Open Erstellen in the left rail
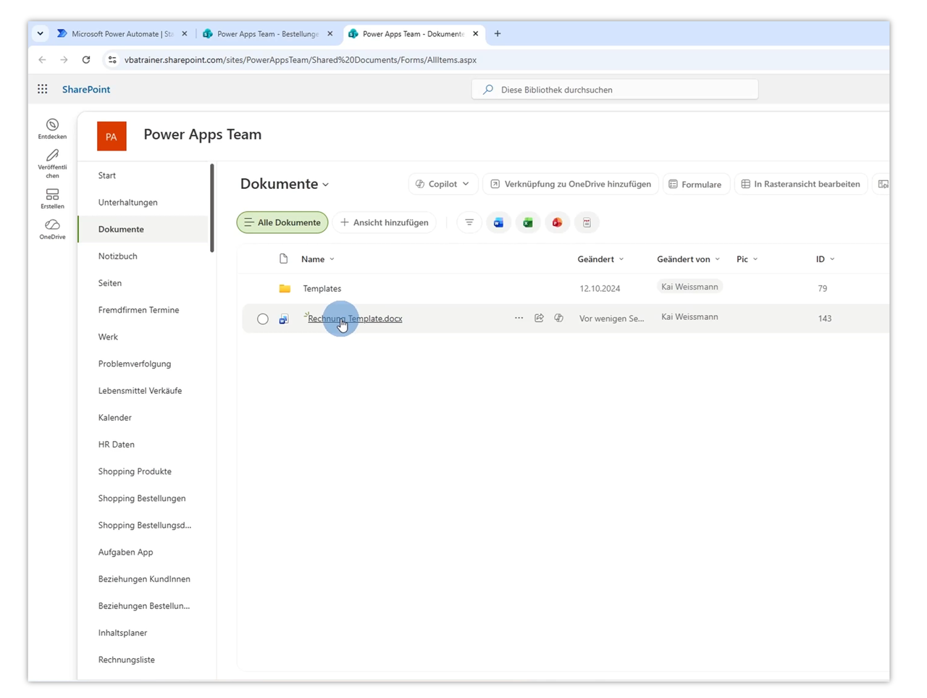The height and width of the screenshot is (698, 927). tap(52, 199)
